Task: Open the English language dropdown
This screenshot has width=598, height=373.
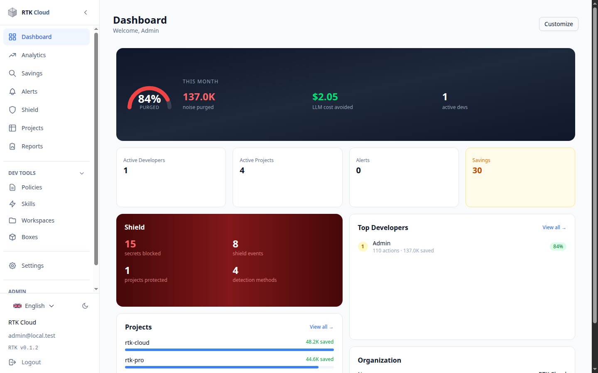Action: [x=34, y=306]
